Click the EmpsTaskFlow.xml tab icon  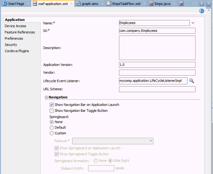click(109, 3)
